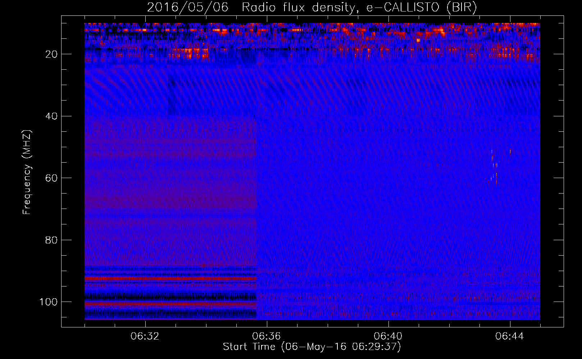582x359 pixels.
Task: Click the 40 MHz frequency tick label
Action: [52, 116]
